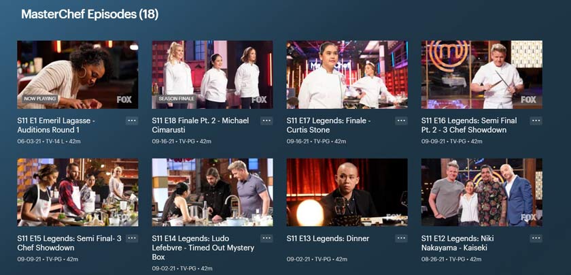Select the Season Finale episode thumbnail

[x=212, y=74]
